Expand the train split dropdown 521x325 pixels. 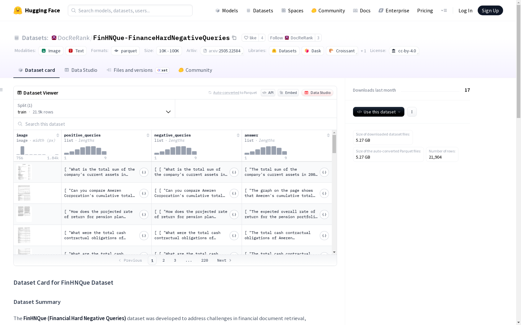[94, 109]
